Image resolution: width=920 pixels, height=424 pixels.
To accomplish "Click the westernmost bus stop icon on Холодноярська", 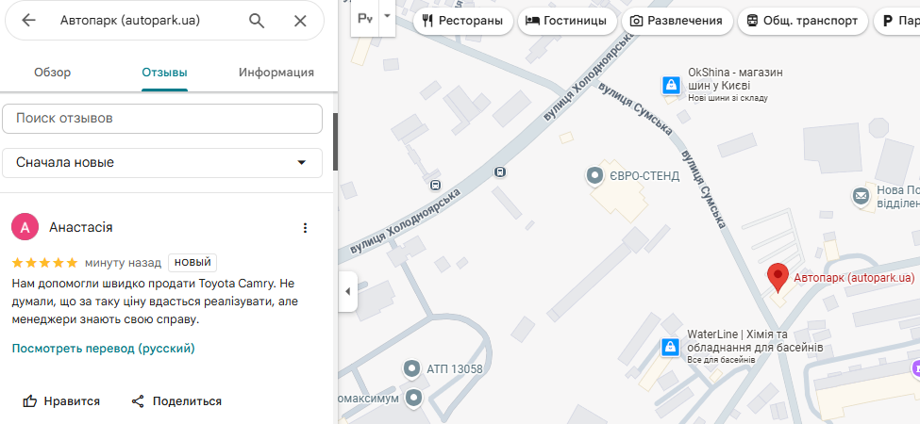I will pyautogui.click(x=435, y=185).
